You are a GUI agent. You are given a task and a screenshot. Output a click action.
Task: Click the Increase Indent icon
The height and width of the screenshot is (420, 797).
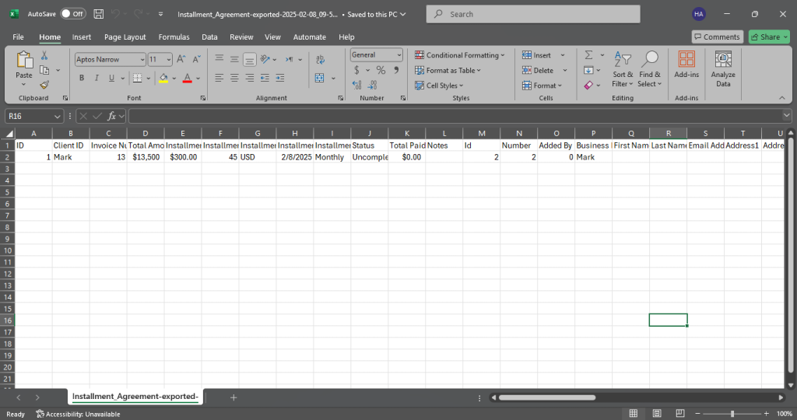coord(280,78)
